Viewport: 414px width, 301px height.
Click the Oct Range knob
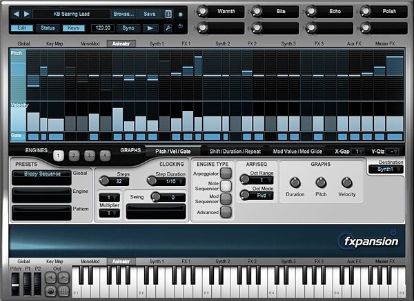(245, 179)
